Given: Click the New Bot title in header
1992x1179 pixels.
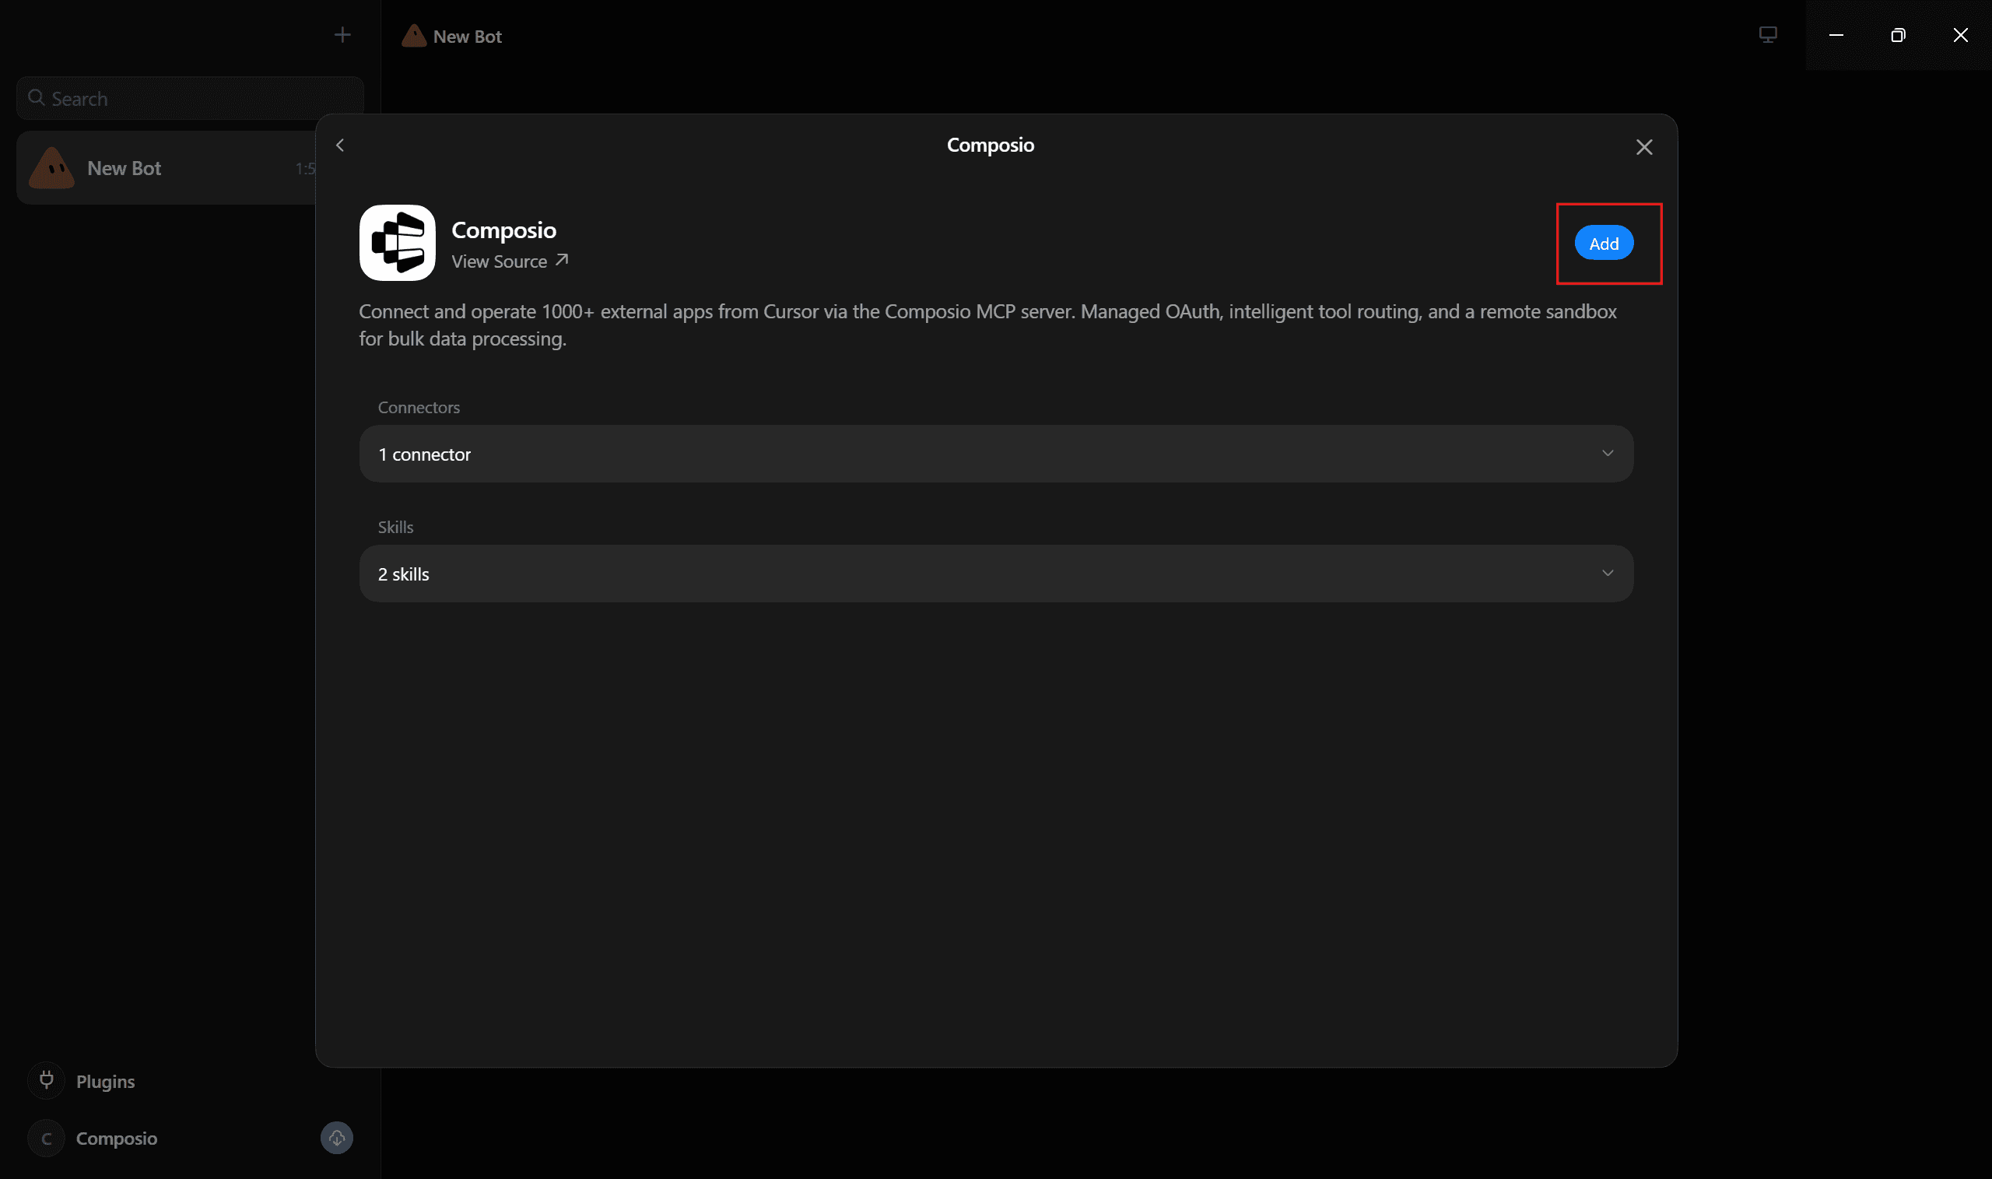Looking at the screenshot, I should coord(468,37).
